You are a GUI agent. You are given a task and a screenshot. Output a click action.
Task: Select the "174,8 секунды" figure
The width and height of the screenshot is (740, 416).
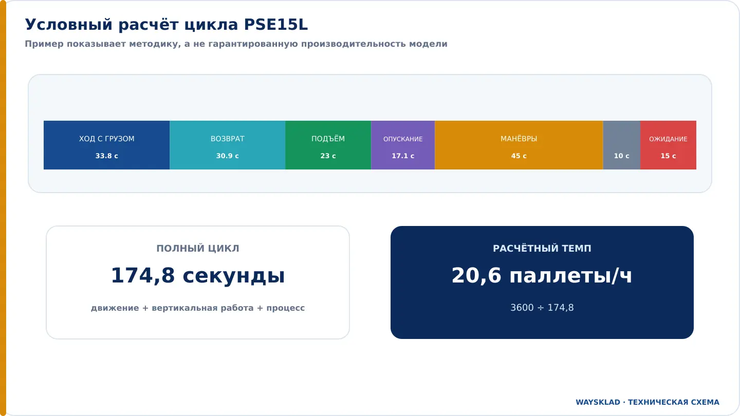(x=198, y=276)
